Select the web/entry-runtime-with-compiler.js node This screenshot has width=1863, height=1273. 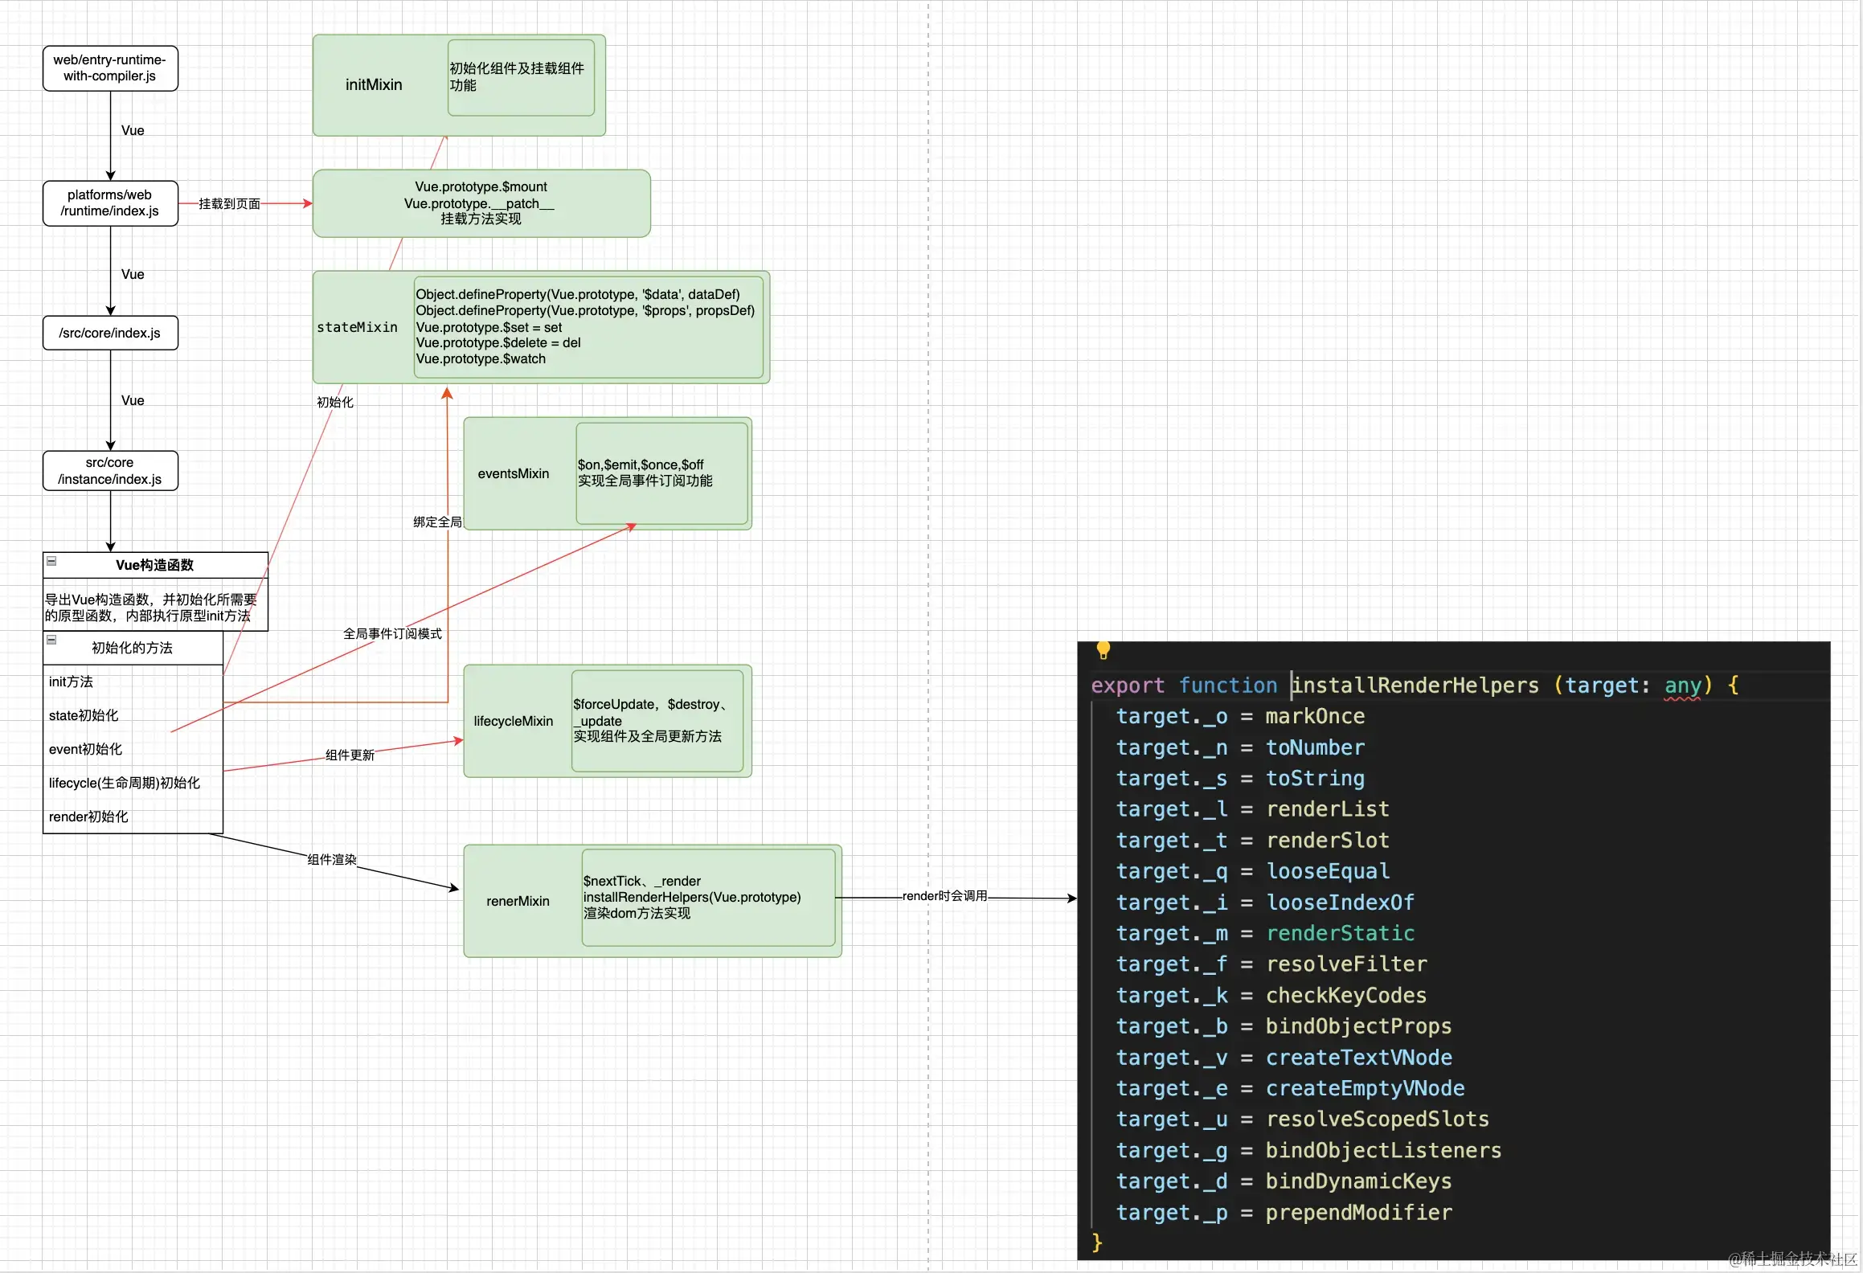[x=110, y=68]
